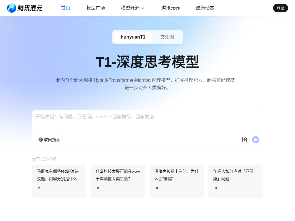Click arrow icon under 深海鱼被捞上岸 card
Image resolution: width=295 pixels, height=221 pixels.
(157, 188)
